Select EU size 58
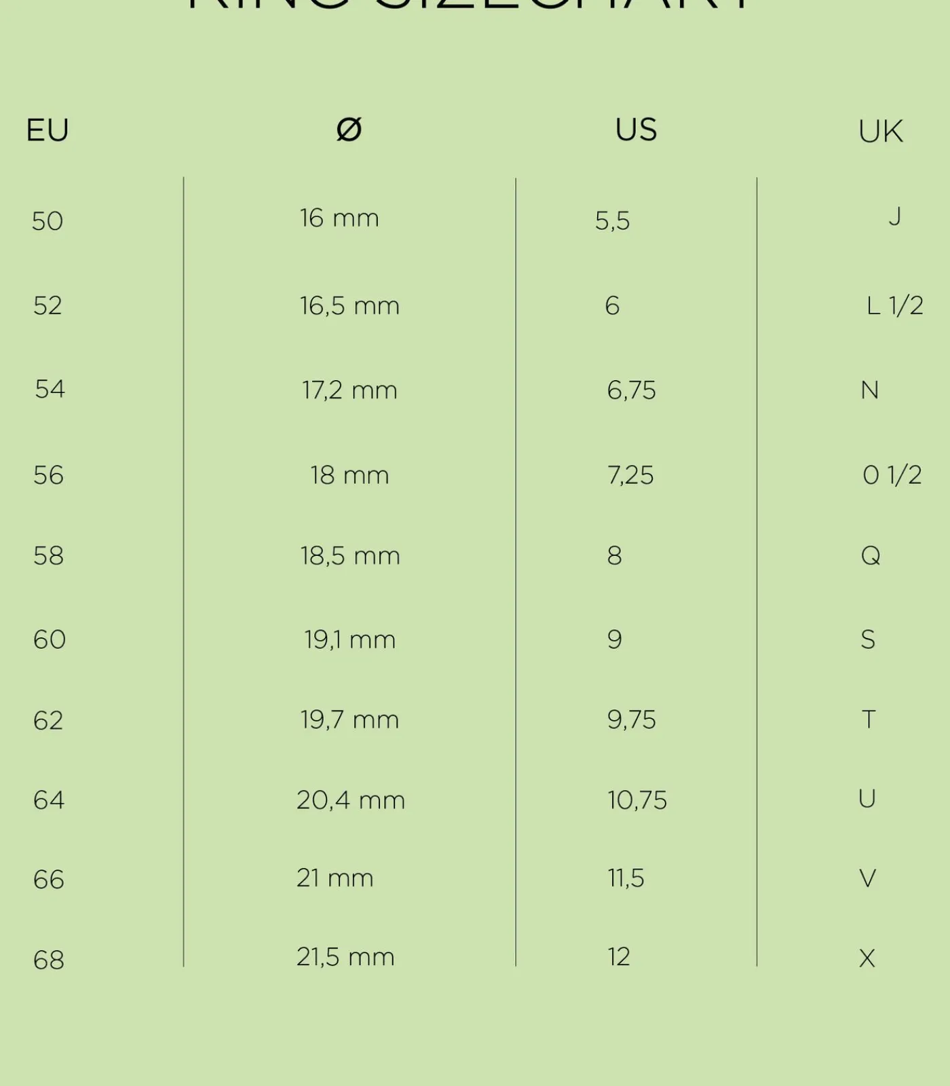The height and width of the screenshot is (1086, 950). click(x=48, y=556)
